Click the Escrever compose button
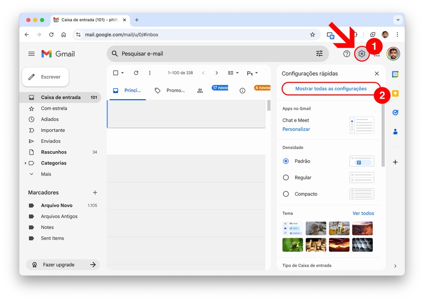The width and height of the screenshot is (424, 301). 45,77
